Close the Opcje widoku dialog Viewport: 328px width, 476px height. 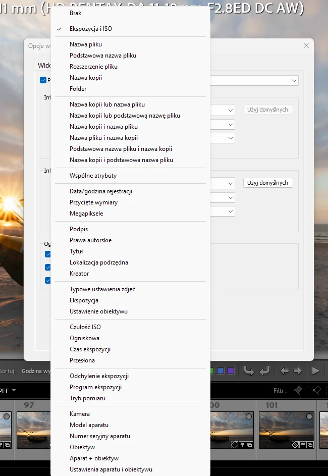pyautogui.click(x=306, y=45)
